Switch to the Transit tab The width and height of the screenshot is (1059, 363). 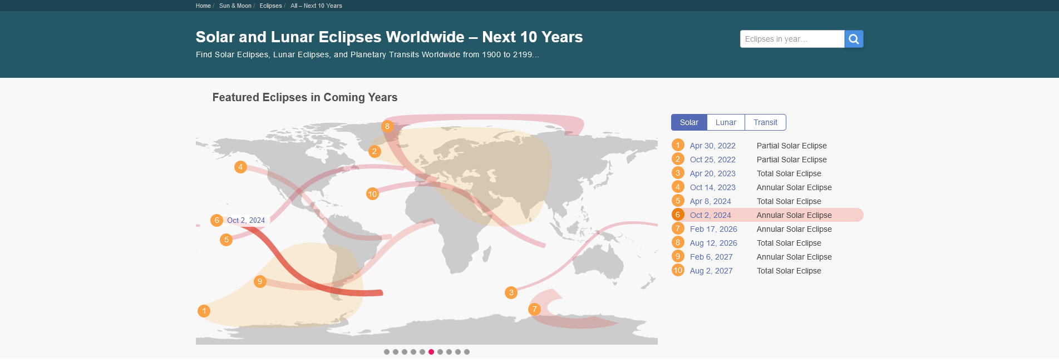click(x=765, y=122)
